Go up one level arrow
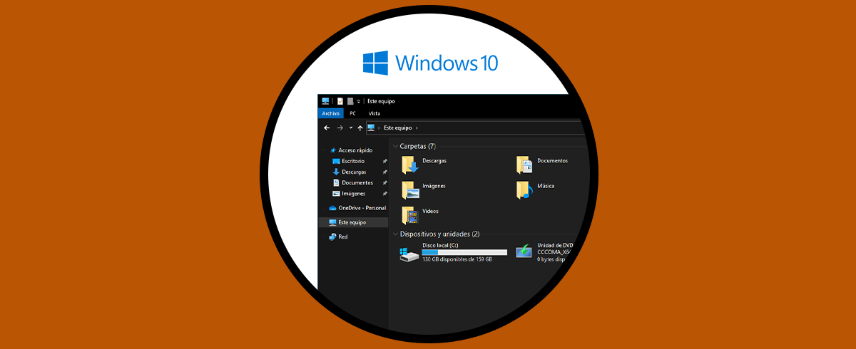Image resolution: width=856 pixels, height=349 pixels. [360, 128]
